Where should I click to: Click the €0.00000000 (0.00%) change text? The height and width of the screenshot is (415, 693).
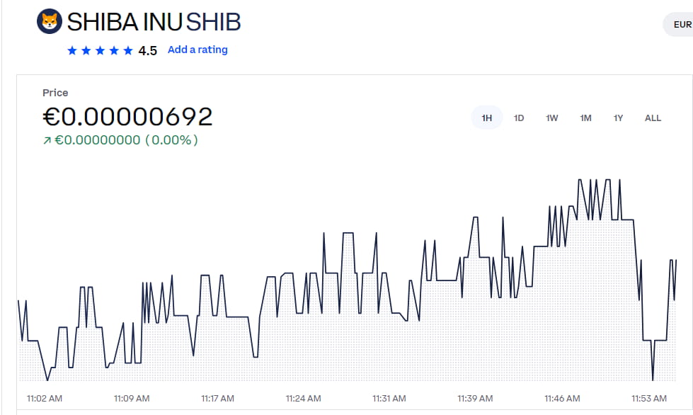[x=126, y=140]
